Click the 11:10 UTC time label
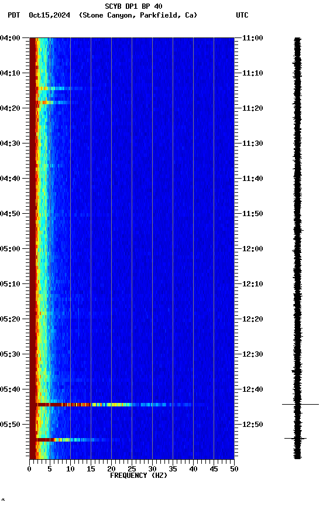The height and width of the screenshot is (506, 323). pos(253,73)
